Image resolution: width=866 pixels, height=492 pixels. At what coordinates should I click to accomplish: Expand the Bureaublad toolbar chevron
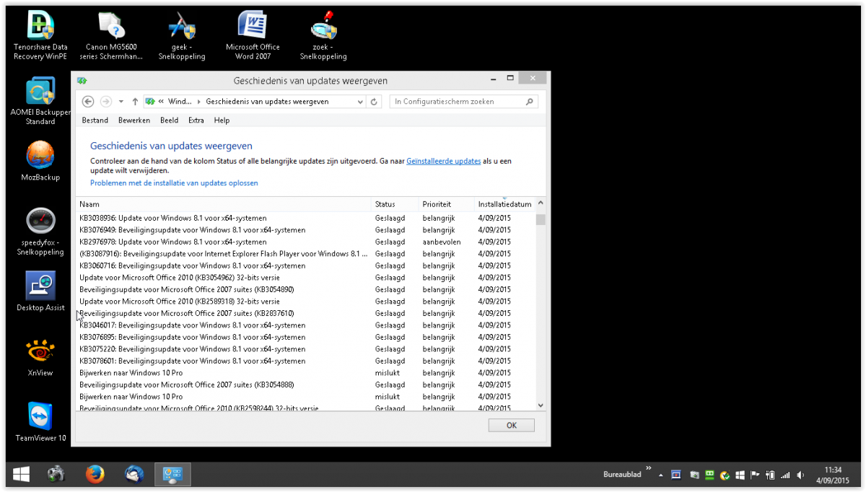(x=648, y=468)
